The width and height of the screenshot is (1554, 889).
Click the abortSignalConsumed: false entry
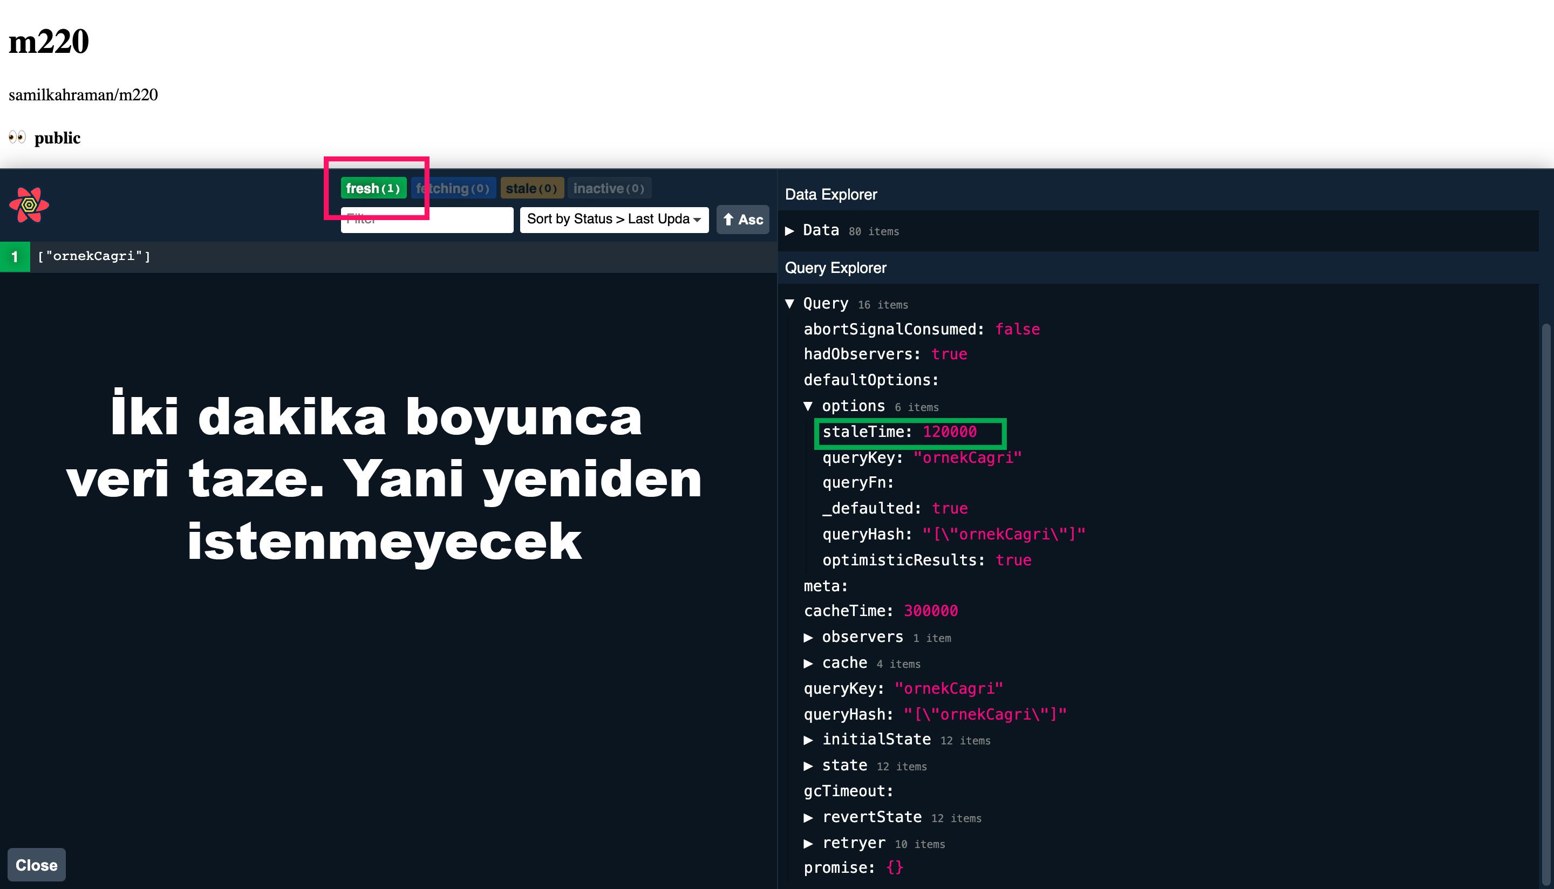(x=922, y=329)
